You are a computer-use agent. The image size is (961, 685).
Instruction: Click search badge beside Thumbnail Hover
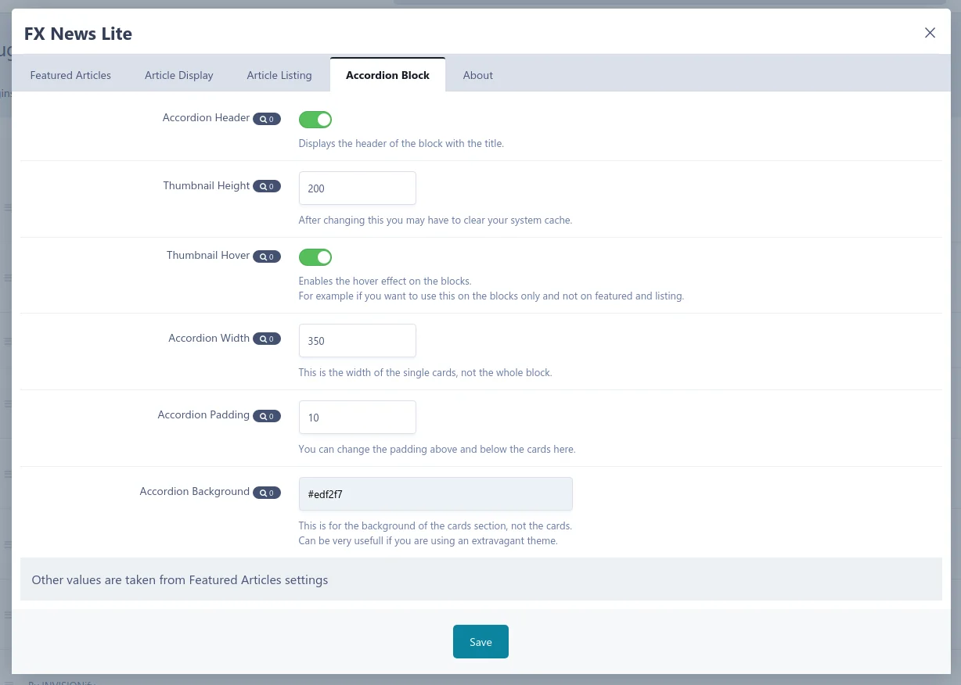point(266,256)
